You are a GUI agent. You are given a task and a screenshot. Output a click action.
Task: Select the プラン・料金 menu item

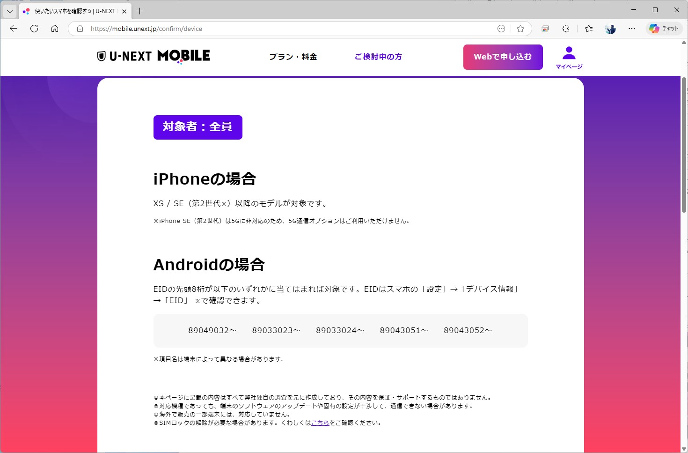pos(293,56)
